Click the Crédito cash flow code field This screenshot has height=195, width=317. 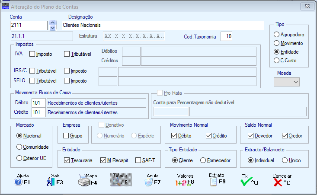(x=38, y=112)
